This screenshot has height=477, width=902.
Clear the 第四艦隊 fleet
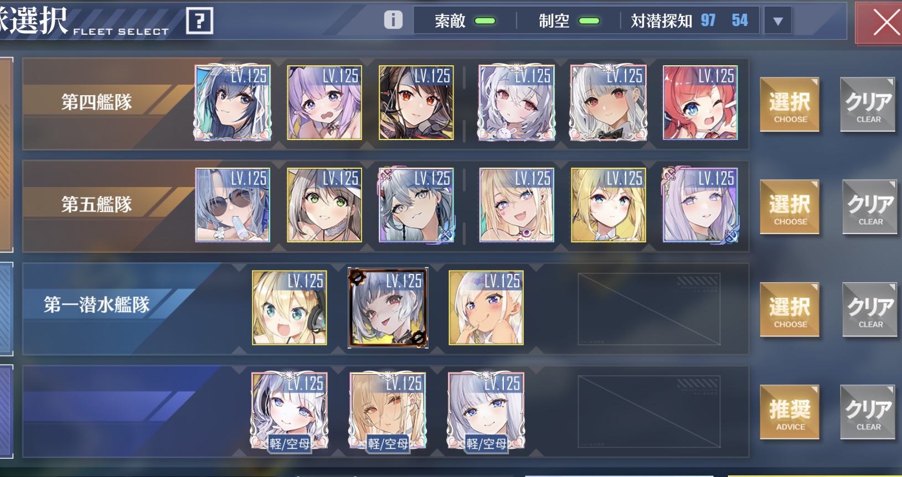[x=868, y=105]
